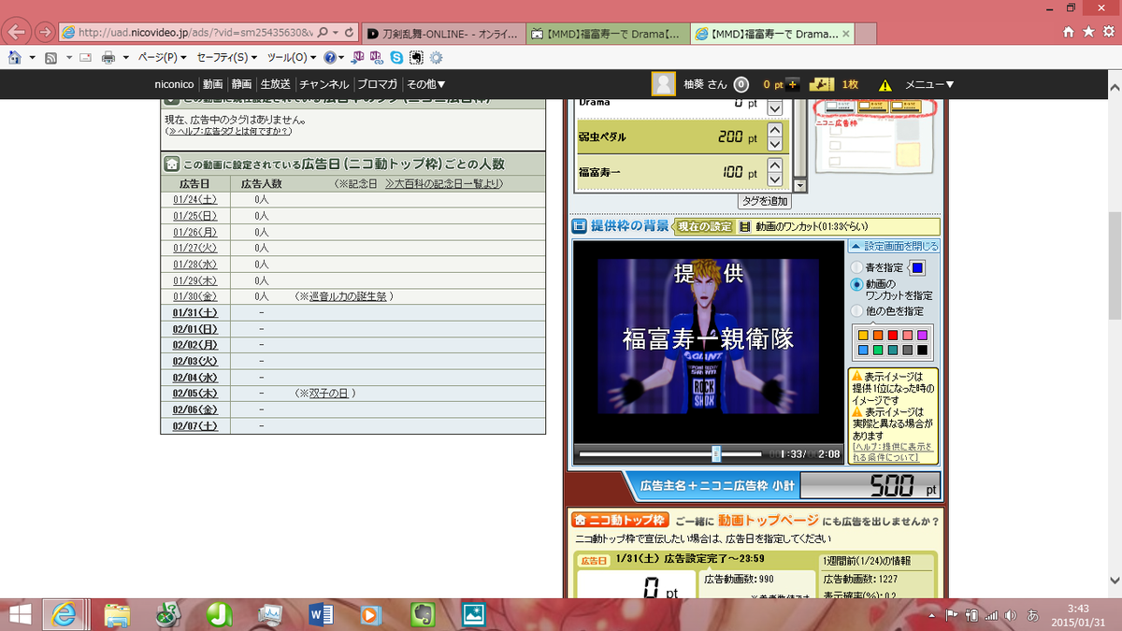Decrease points for 弱虫ペダル tag
This screenshot has width=1122, height=631.
[774, 145]
